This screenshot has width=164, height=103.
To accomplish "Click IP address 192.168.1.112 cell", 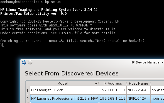I will (x=113, y=99).
